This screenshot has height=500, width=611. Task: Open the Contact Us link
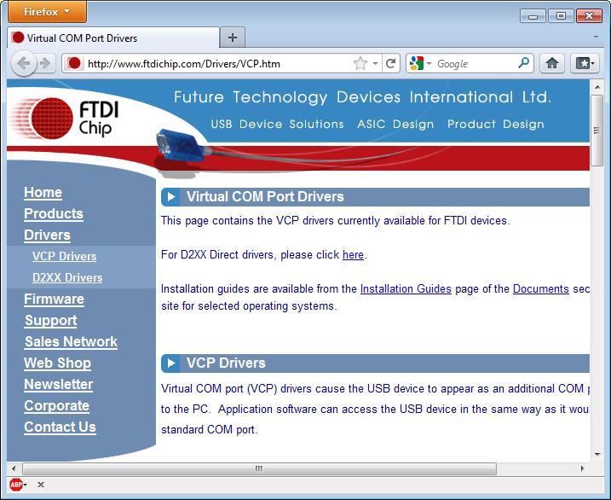[x=60, y=427]
